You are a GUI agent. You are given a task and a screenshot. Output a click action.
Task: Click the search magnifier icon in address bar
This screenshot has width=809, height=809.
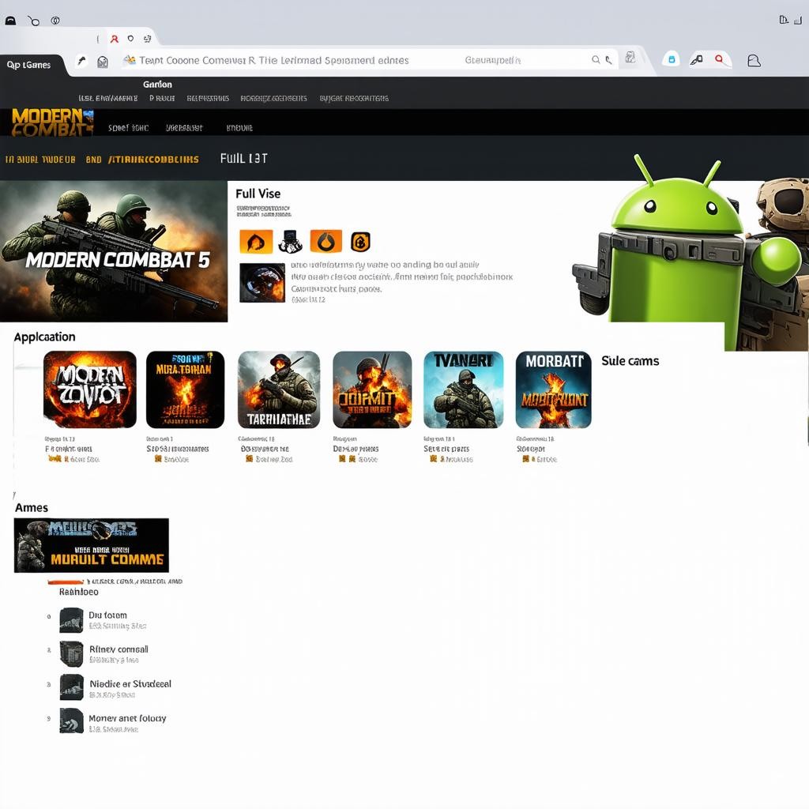[596, 60]
